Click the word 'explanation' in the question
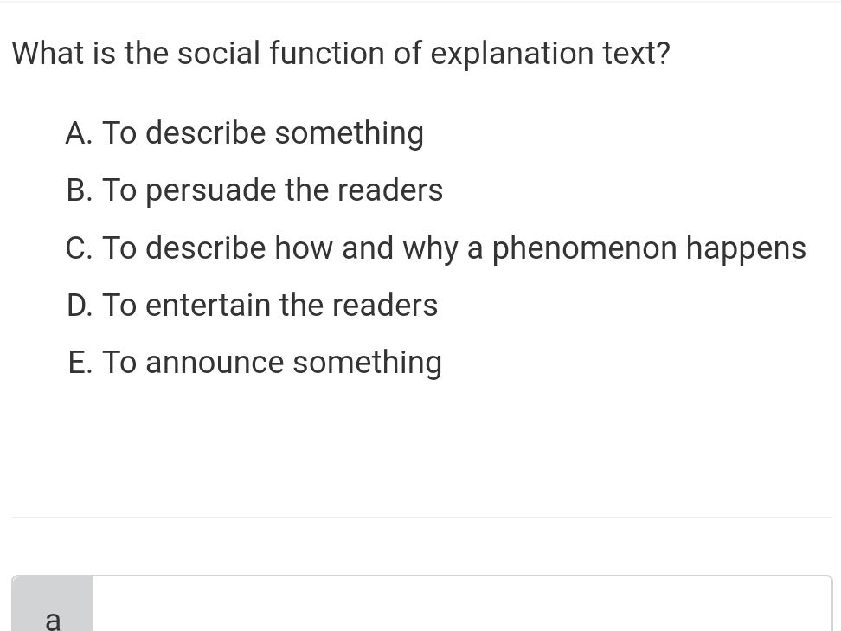The width and height of the screenshot is (841, 631). [511, 55]
